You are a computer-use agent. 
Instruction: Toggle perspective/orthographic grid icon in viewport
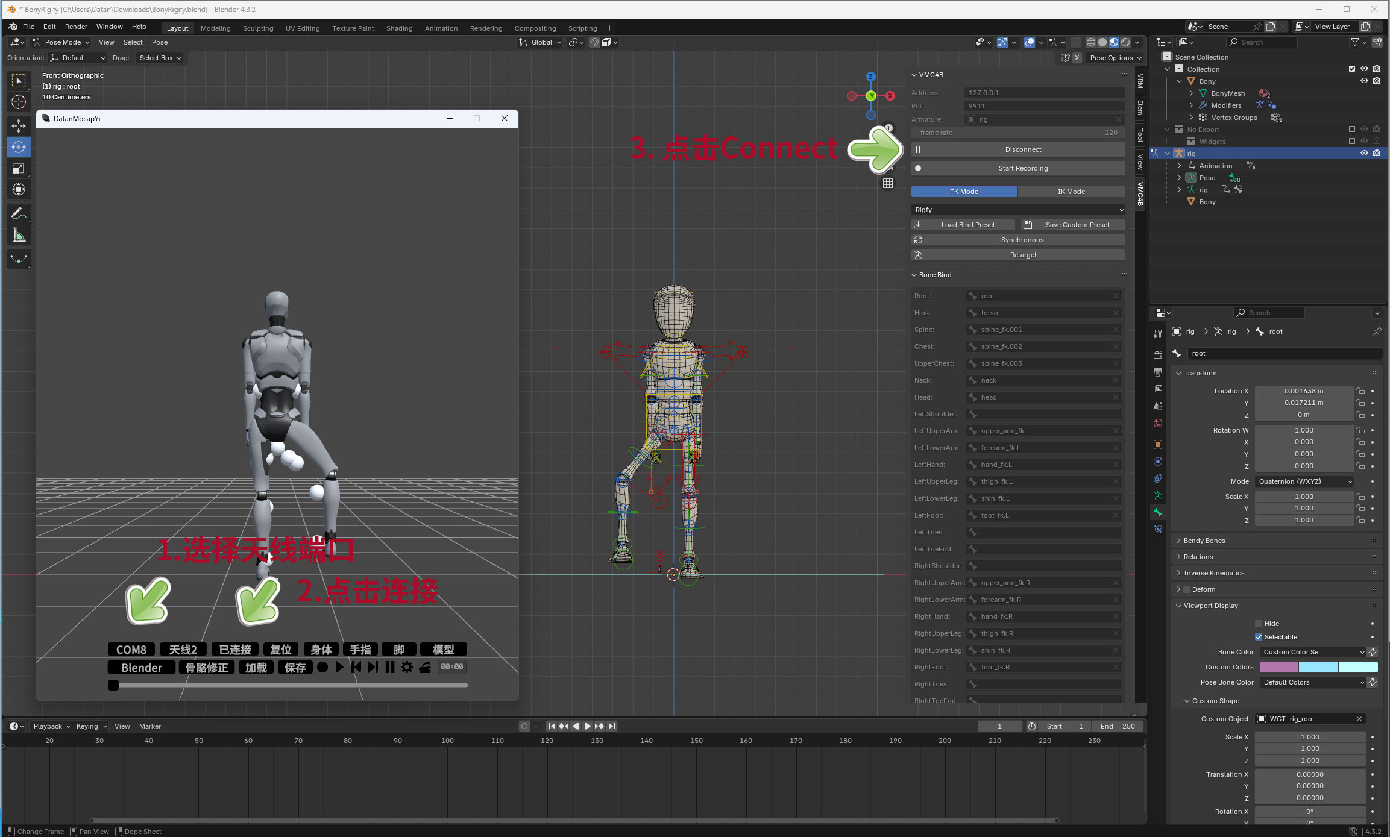coord(888,183)
